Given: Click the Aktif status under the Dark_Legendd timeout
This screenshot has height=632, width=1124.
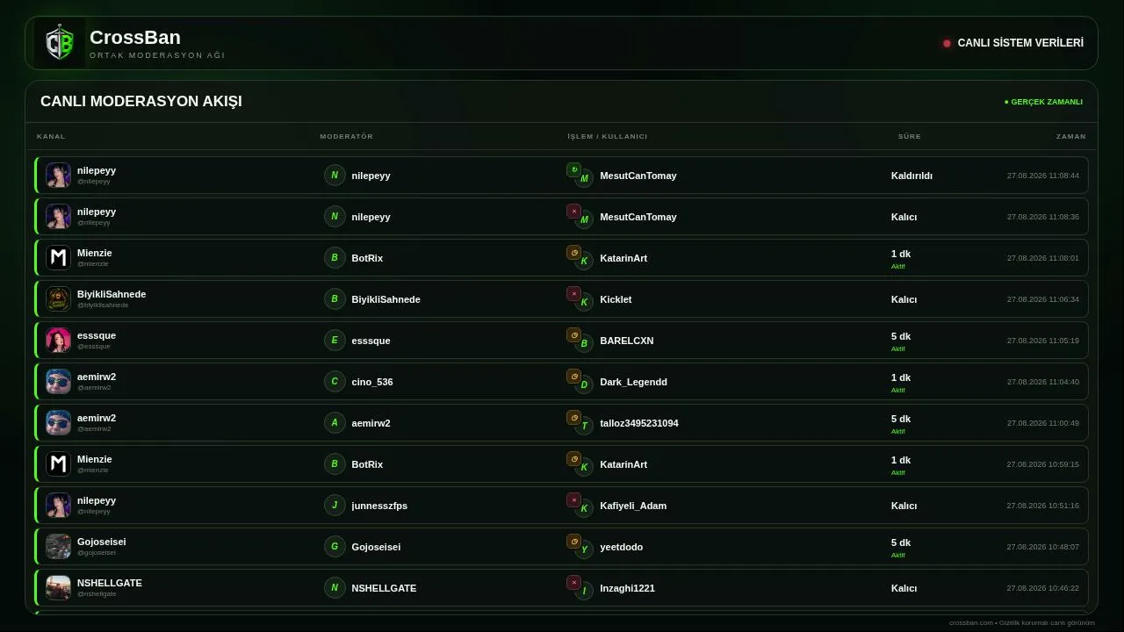Looking at the screenshot, I should coord(897,391).
